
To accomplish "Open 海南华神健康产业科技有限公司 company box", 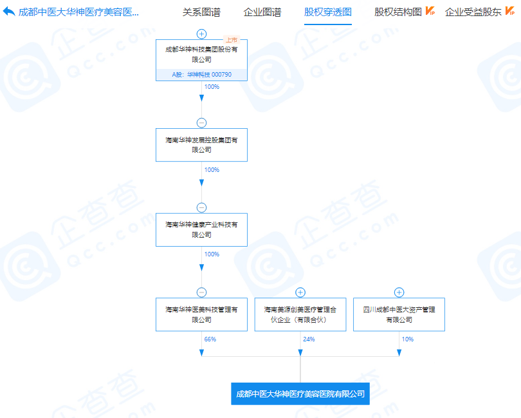I will tap(201, 230).
